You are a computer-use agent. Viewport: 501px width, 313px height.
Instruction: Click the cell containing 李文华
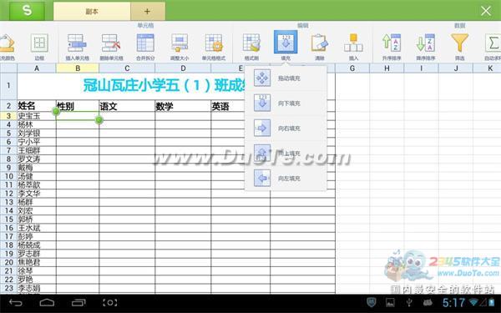[x=37, y=194]
